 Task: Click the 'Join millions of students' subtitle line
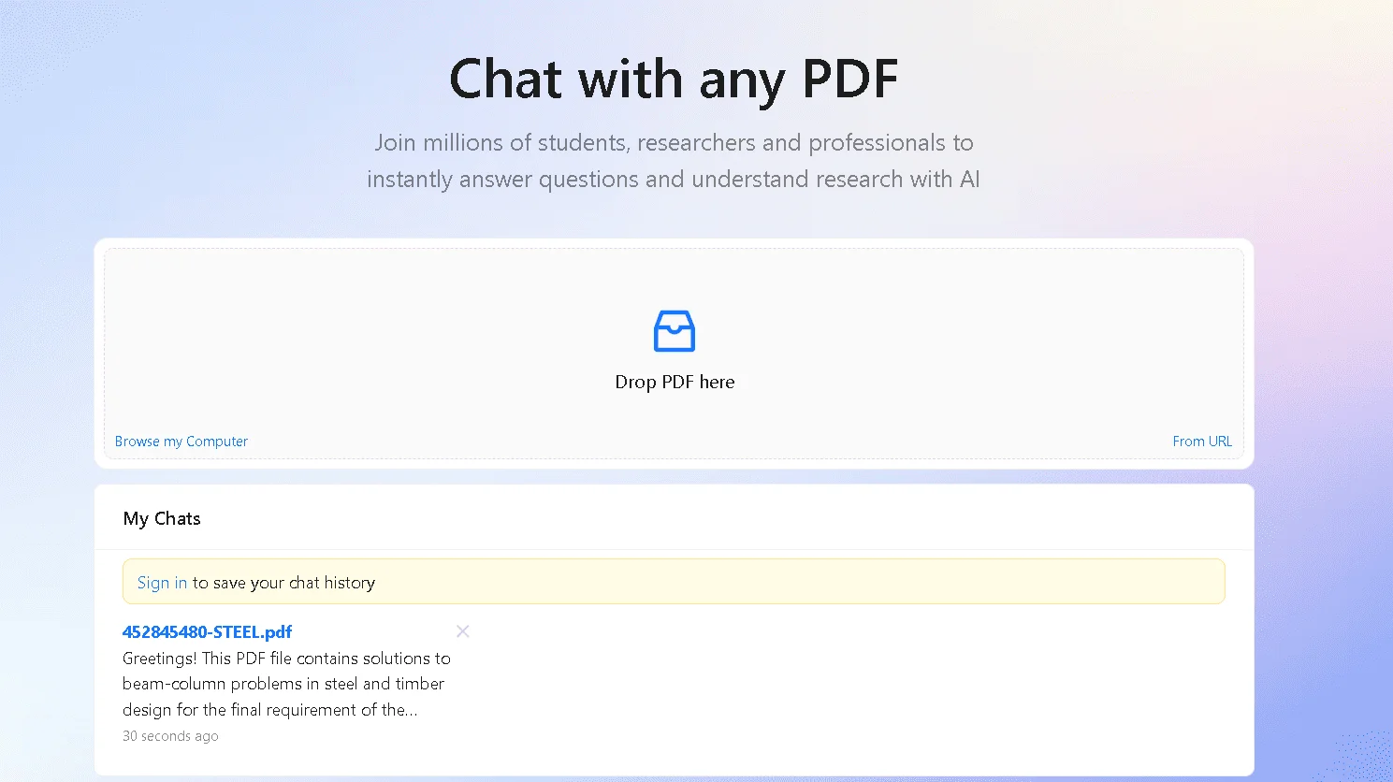click(x=674, y=142)
